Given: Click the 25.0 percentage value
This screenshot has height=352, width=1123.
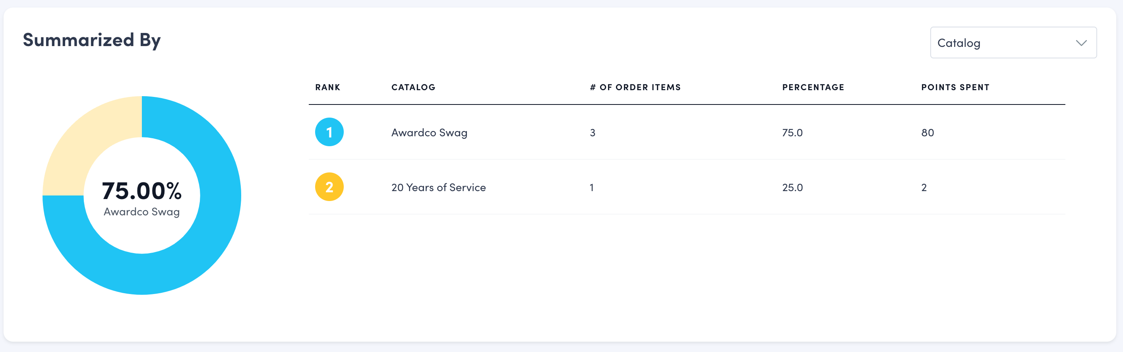Looking at the screenshot, I should [792, 188].
